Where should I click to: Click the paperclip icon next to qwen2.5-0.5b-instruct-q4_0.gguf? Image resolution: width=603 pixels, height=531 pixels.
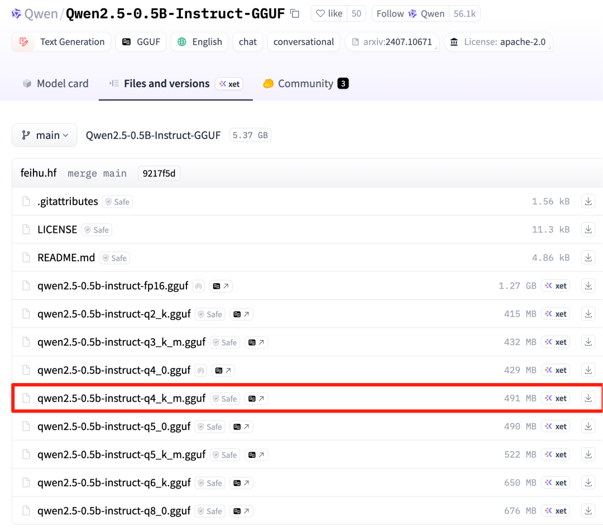point(200,370)
